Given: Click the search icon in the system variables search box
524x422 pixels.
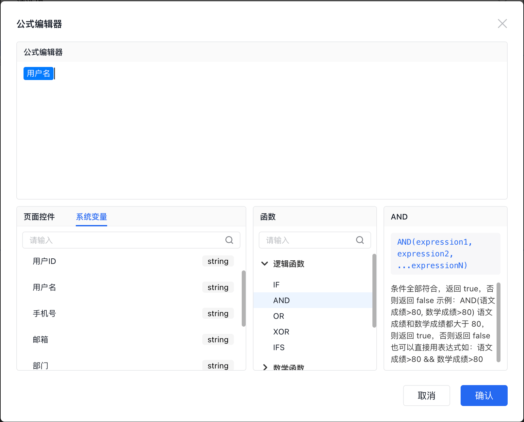Looking at the screenshot, I should pos(229,240).
